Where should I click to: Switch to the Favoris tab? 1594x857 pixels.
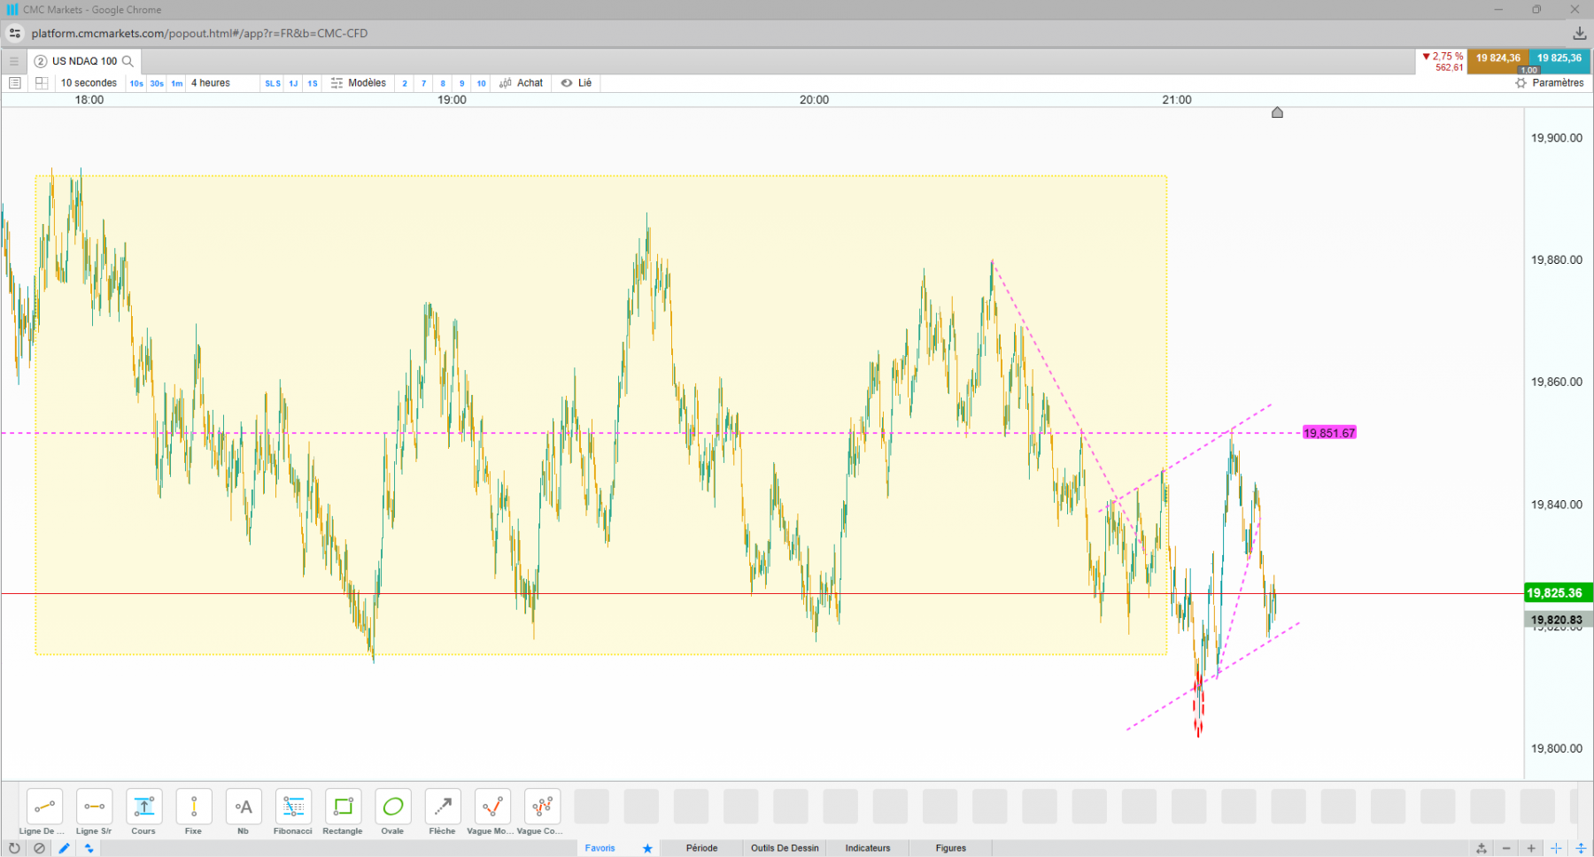click(600, 848)
